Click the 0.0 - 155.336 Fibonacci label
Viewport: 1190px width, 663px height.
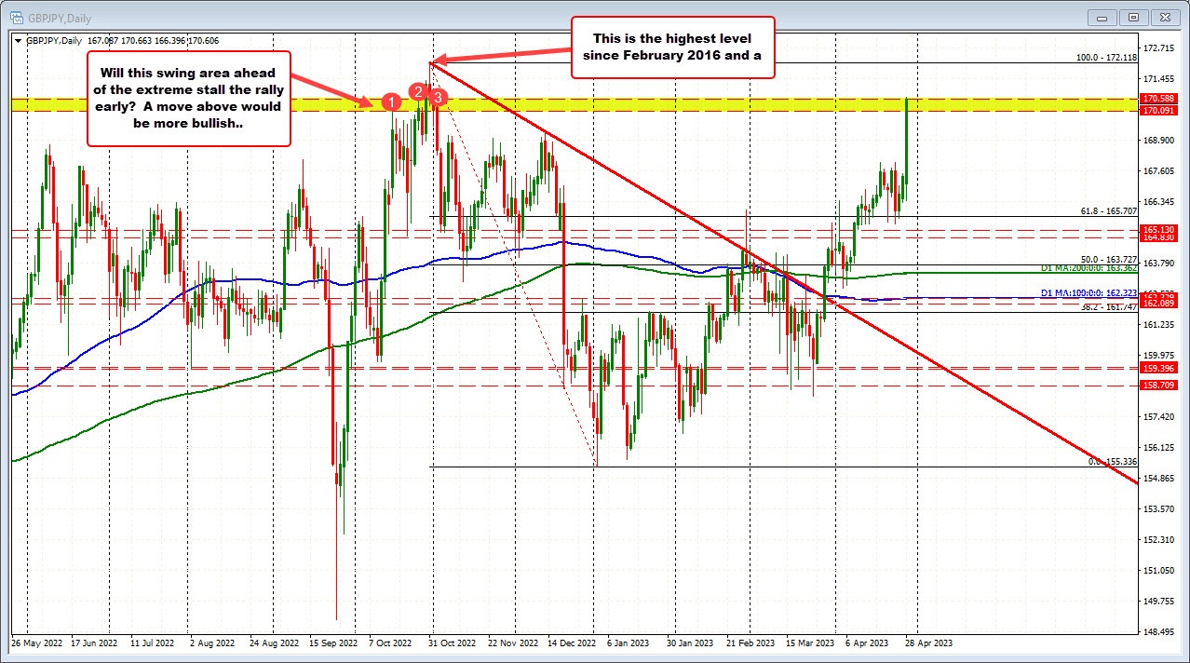[x=1112, y=461]
